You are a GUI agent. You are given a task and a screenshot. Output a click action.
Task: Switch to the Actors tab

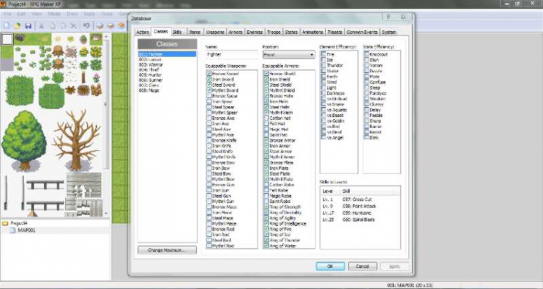point(143,32)
